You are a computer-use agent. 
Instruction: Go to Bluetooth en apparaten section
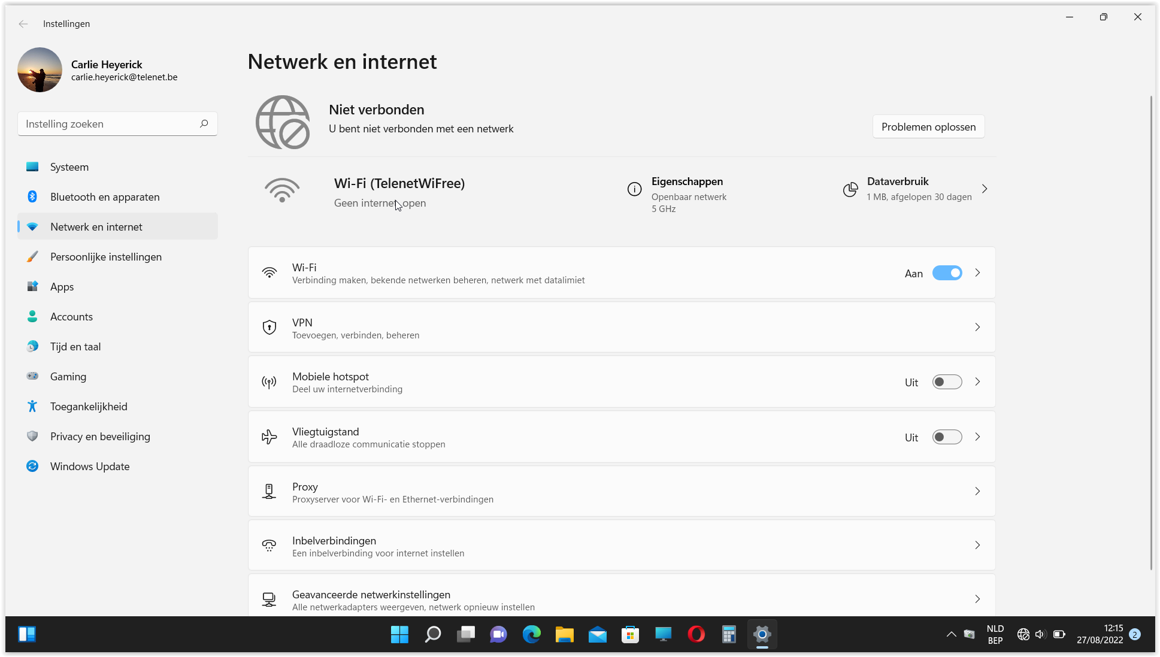[105, 197]
